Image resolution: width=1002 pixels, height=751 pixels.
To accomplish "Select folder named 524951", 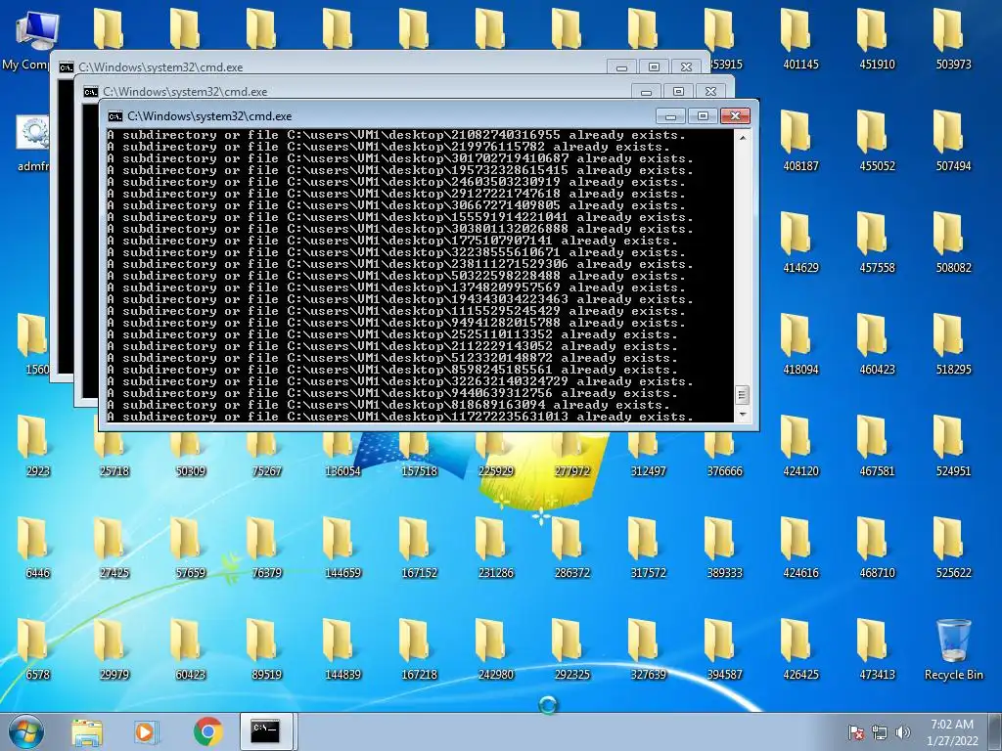I will [x=953, y=445].
